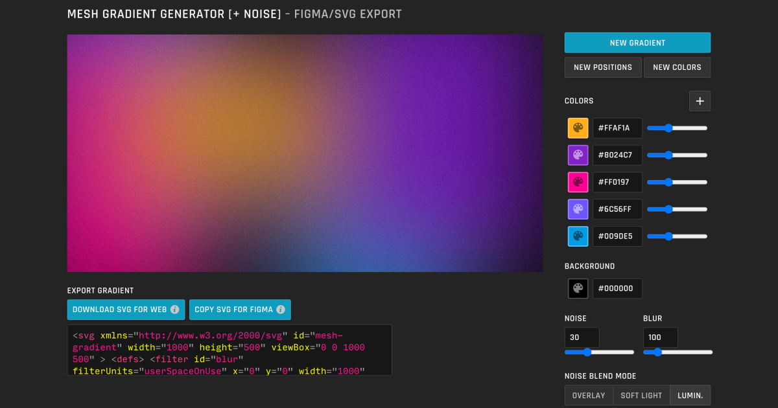The width and height of the screenshot is (778, 408).
Task: Click the info icon on Copy SVG button
Action: coord(281,310)
